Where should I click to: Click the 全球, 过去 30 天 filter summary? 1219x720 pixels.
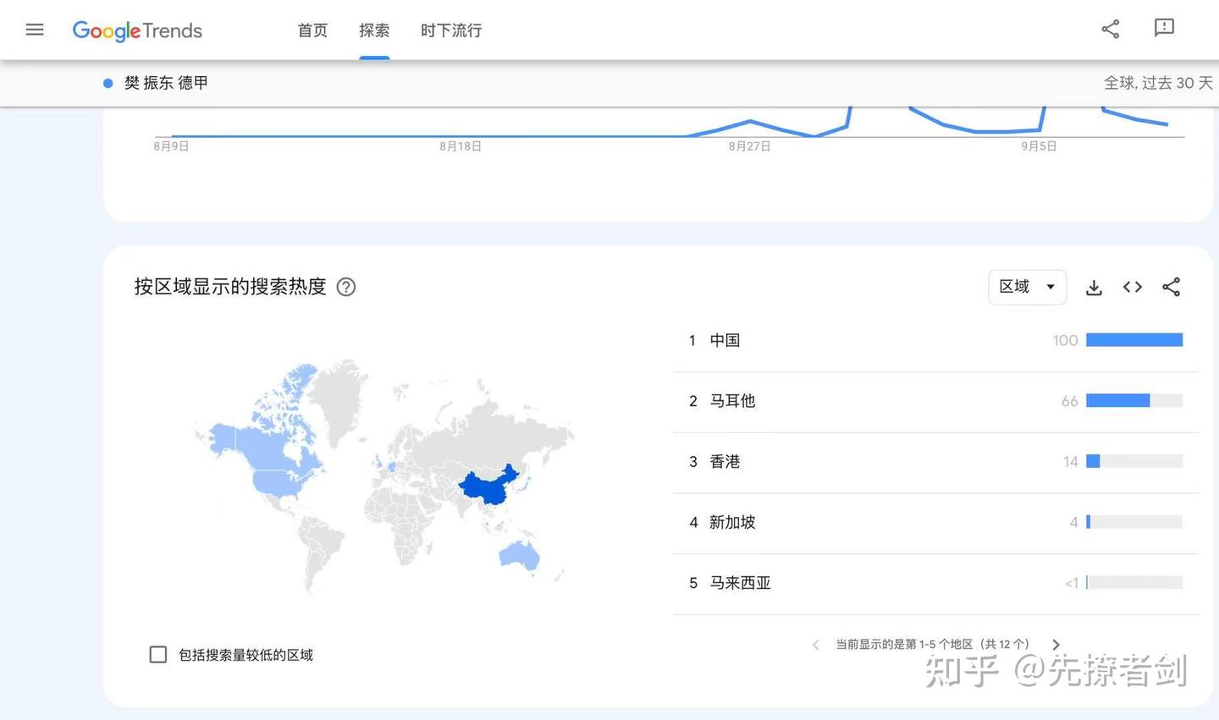pyautogui.click(x=1158, y=83)
